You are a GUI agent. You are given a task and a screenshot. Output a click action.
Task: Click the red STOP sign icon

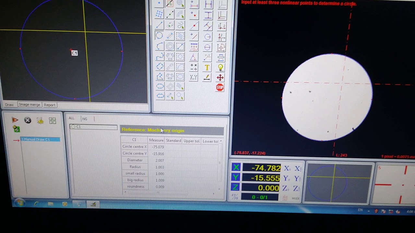(x=220, y=87)
